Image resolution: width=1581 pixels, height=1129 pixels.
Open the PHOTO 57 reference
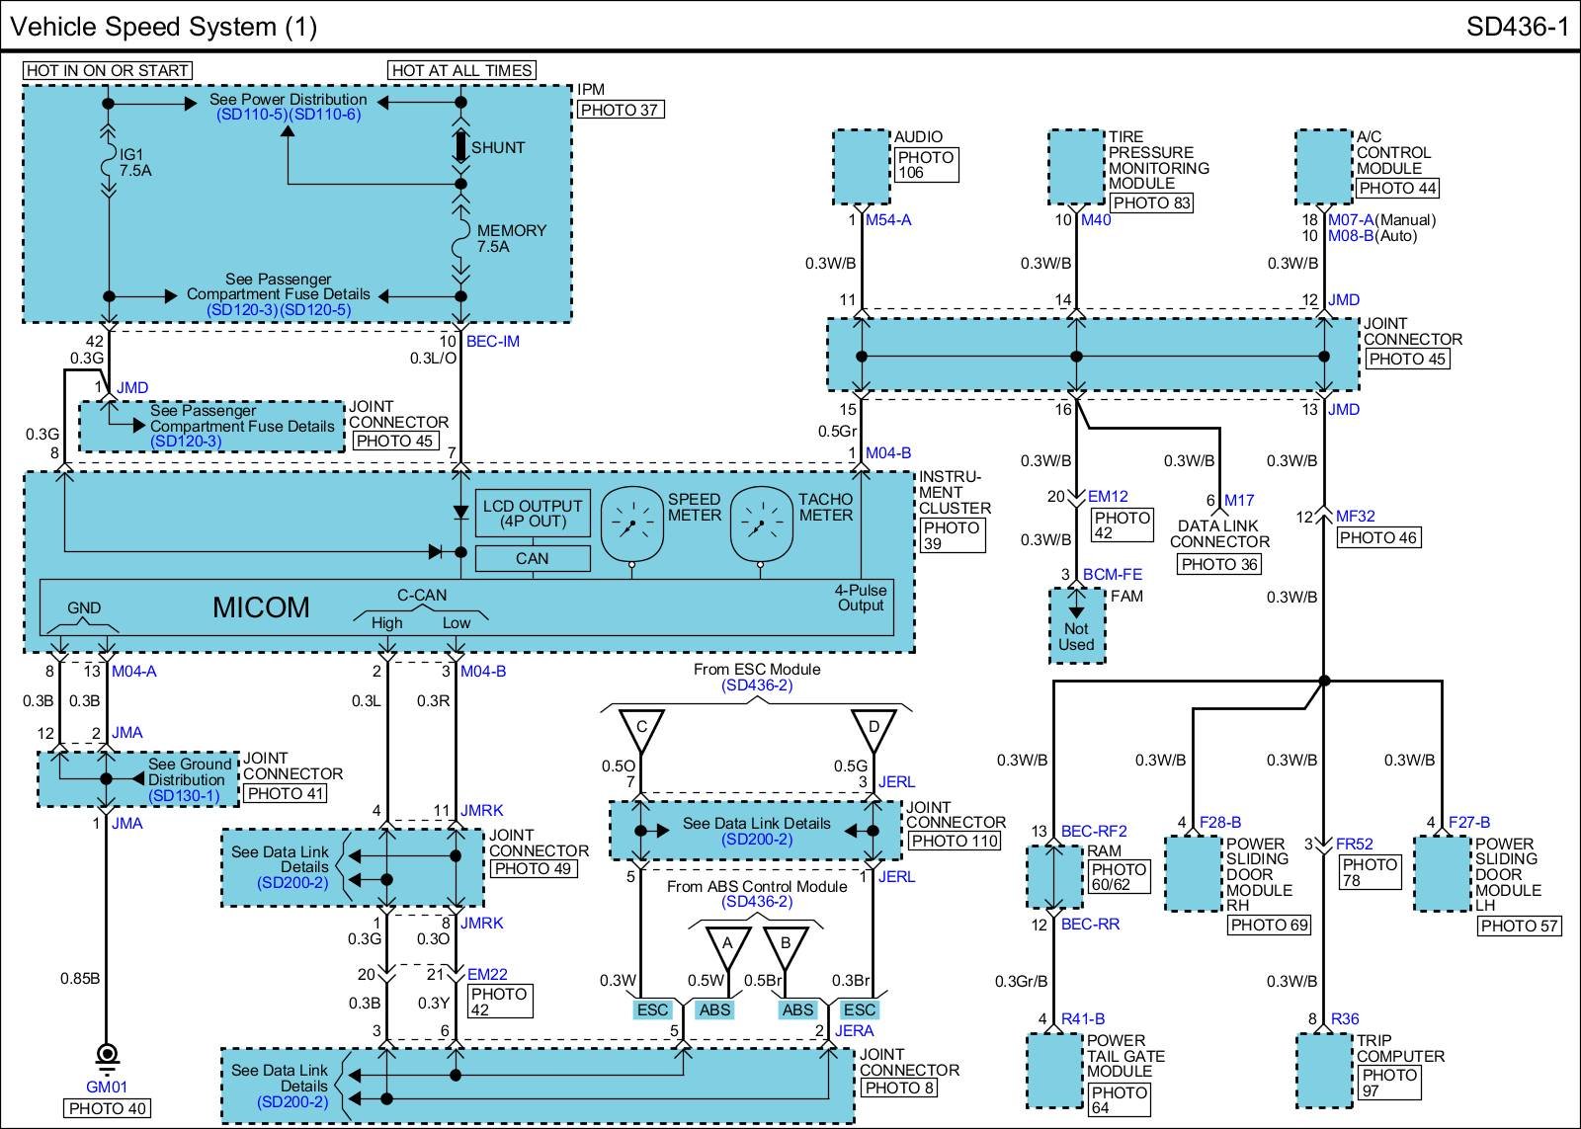tap(1519, 926)
